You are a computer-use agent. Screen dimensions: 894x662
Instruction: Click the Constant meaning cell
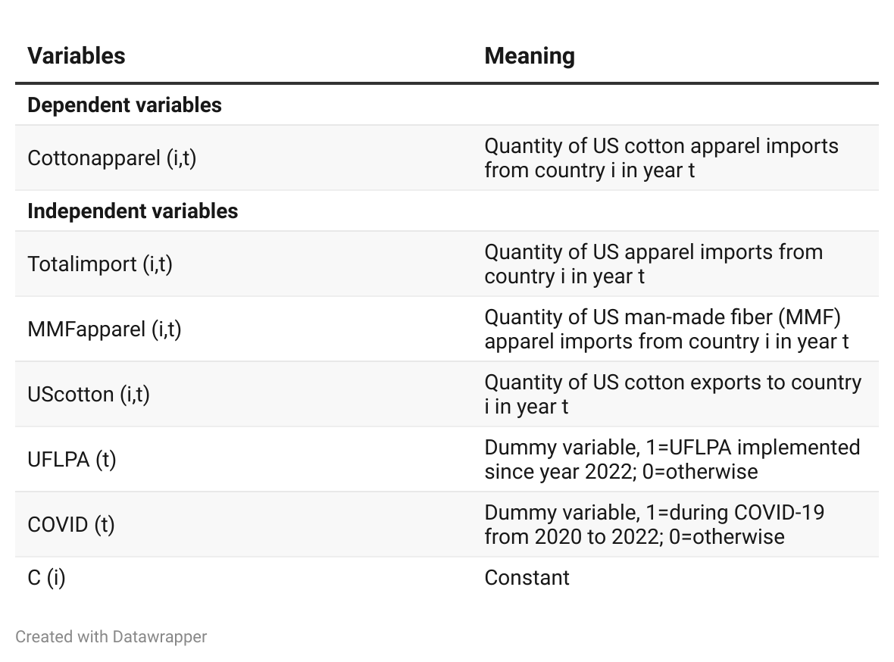527,578
